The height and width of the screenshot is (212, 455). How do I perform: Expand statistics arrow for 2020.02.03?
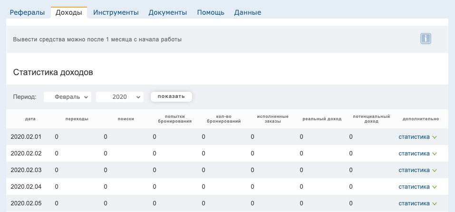pyautogui.click(x=434, y=171)
